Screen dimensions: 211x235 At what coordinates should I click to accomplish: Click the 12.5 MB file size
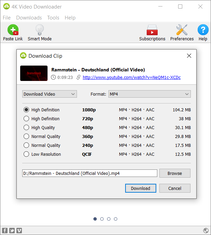tap(183, 154)
